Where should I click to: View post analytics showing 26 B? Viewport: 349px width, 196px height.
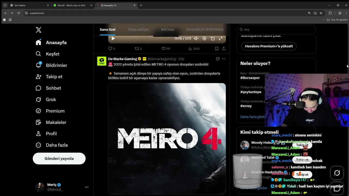[x=194, y=49]
